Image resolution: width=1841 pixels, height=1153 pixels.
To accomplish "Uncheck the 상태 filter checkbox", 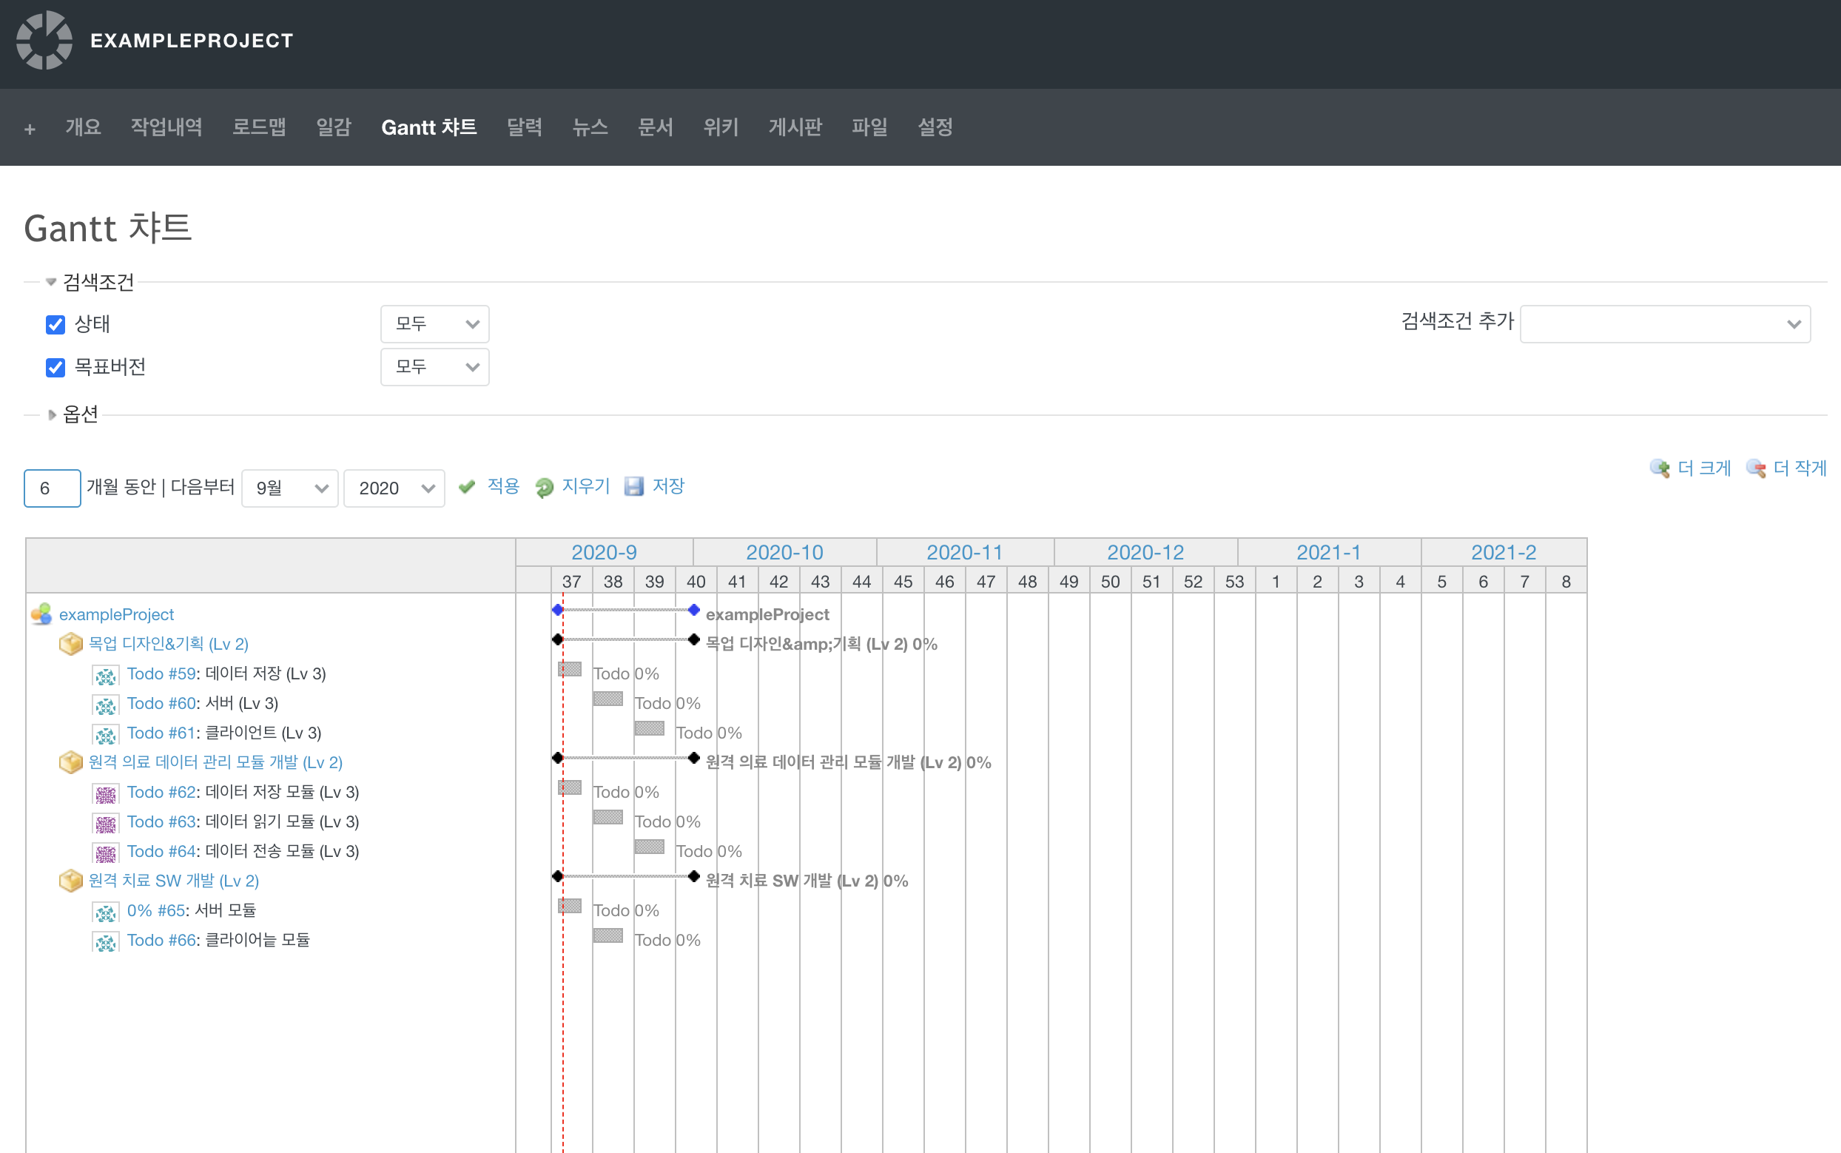I will point(55,325).
